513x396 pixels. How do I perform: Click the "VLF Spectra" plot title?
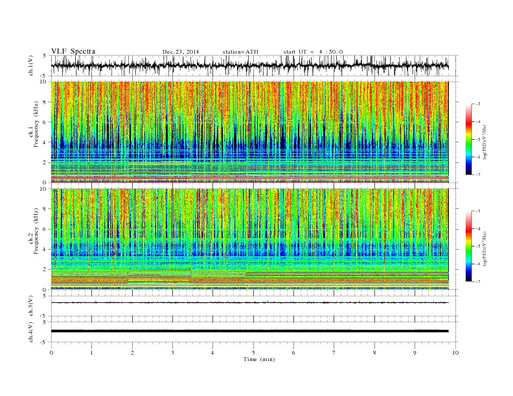click(73, 51)
